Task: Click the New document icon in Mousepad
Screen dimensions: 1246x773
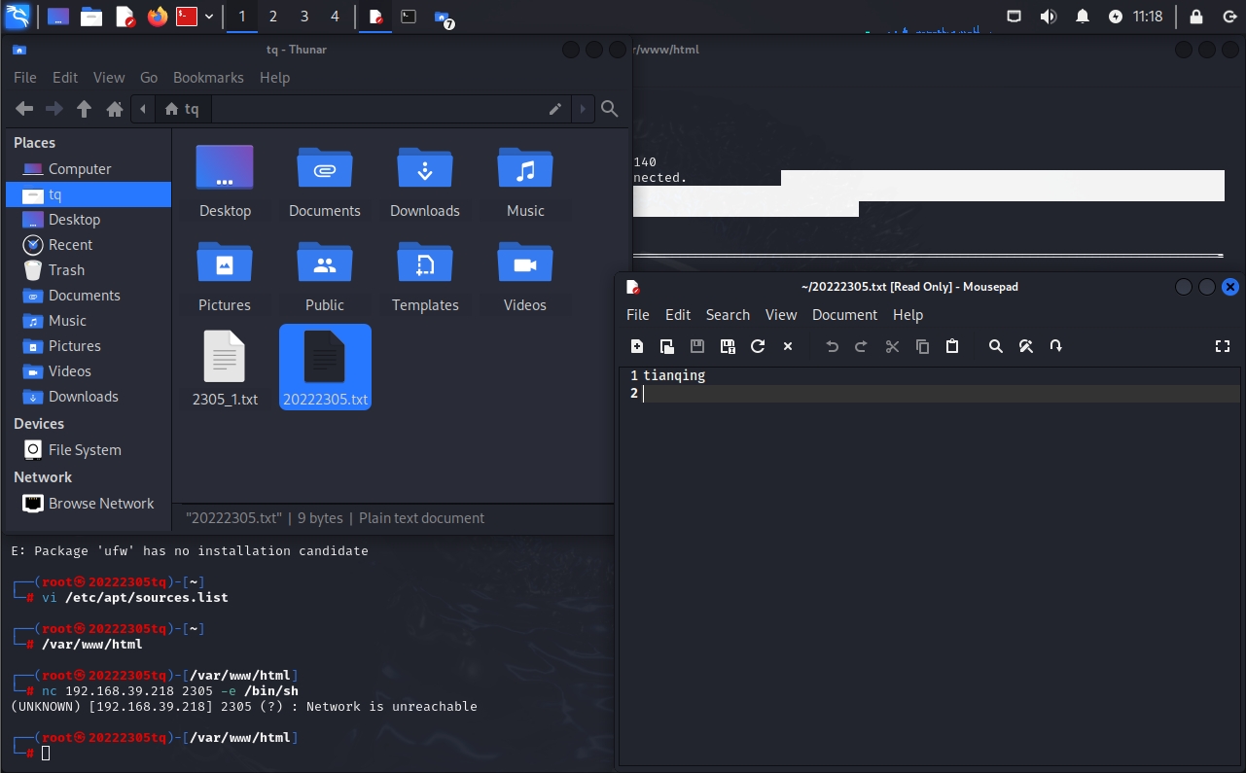Action: click(637, 346)
